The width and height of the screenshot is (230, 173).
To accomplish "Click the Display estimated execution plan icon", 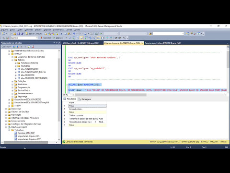I will tap(74, 38).
